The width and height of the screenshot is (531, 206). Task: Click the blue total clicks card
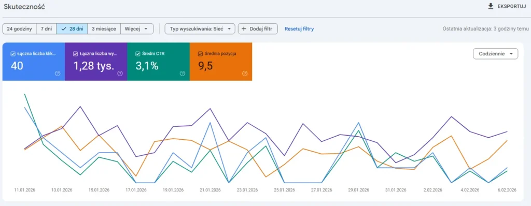point(34,62)
